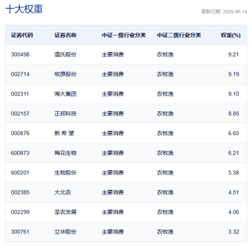Click weight value 6.65
The height and width of the screenshot is (247, 252).
click(234, 133)
